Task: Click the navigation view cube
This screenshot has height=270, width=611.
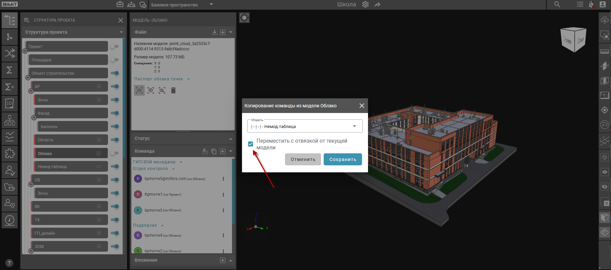Action: (573, 40)
